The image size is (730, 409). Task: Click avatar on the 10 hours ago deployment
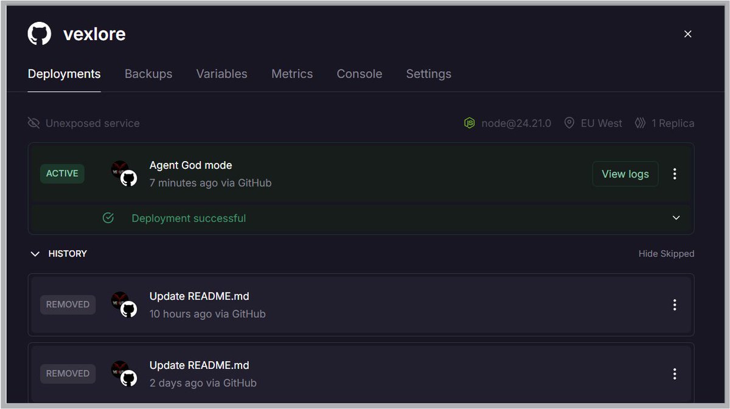[124, 304]
